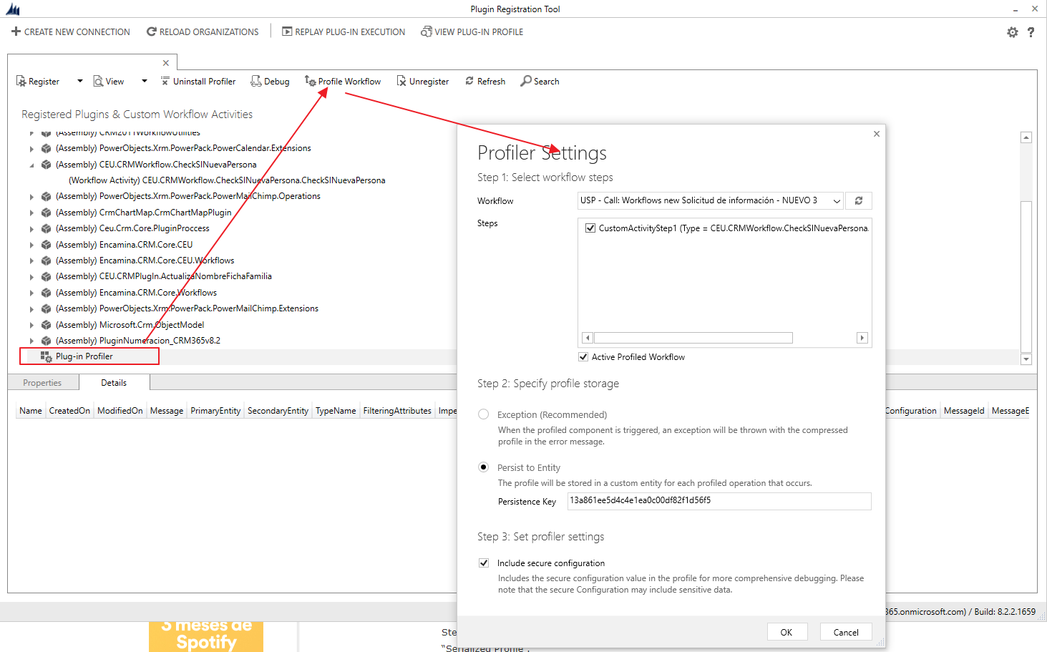The height and width of the screenshot is (652, 1047).
Task: Expand the Encamina.CRM.Core.CEU assembly node
Action: point(31,245)
